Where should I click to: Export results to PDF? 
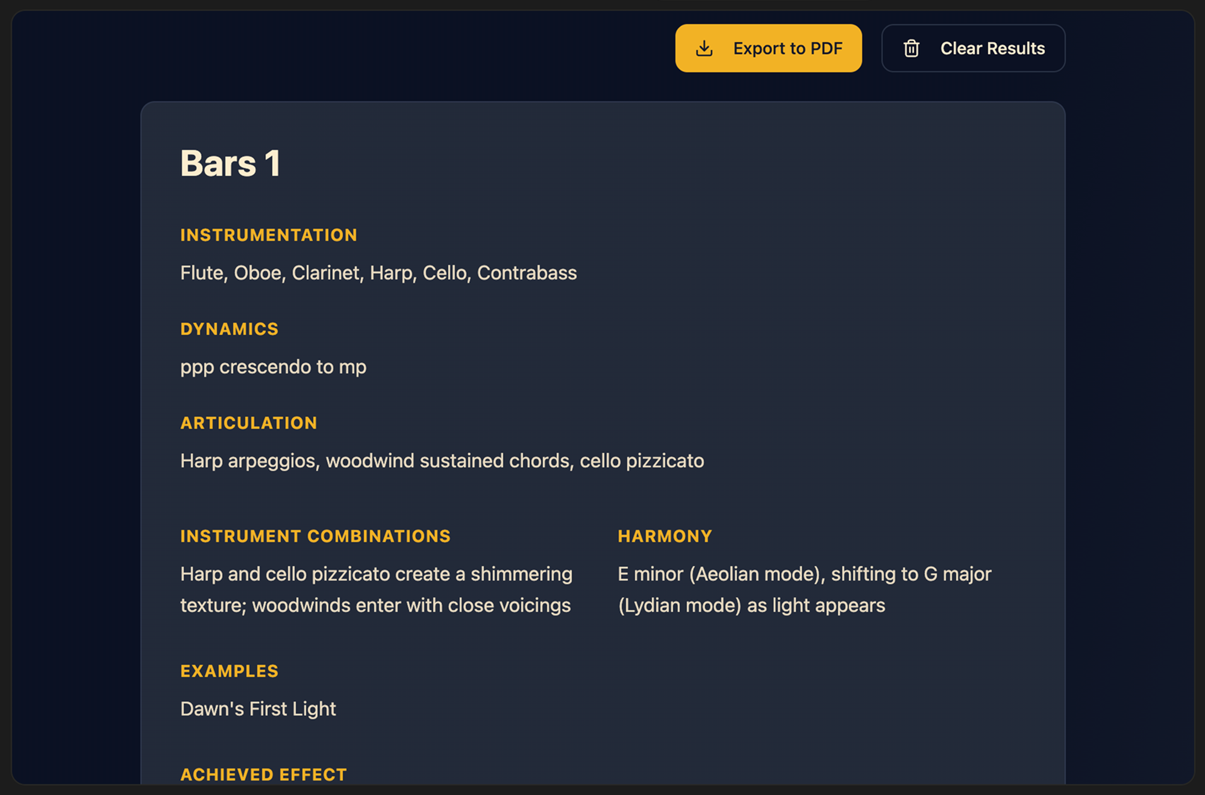pyautogui.click(x=768, y=48)
